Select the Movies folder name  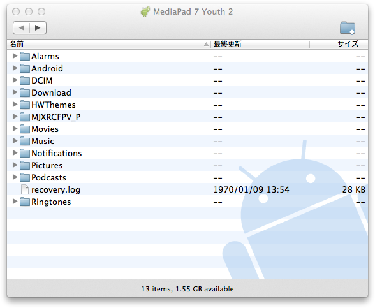pos(45,129)
